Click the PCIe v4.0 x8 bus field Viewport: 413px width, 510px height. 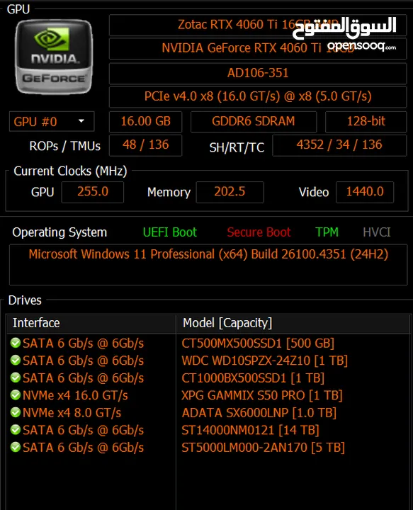pyautogui.click(x=258, y=96)
